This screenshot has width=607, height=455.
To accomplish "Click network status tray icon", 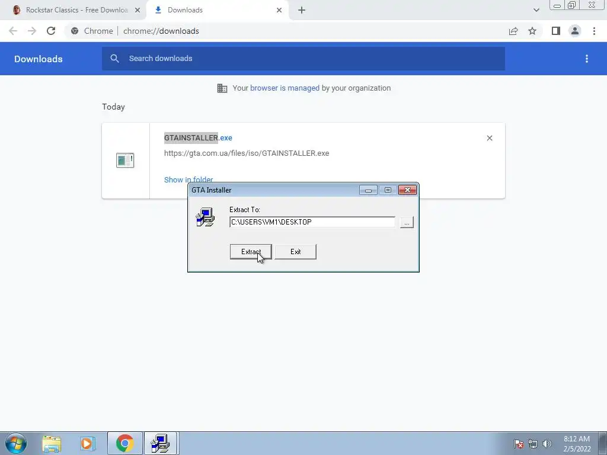I will 533,444.
